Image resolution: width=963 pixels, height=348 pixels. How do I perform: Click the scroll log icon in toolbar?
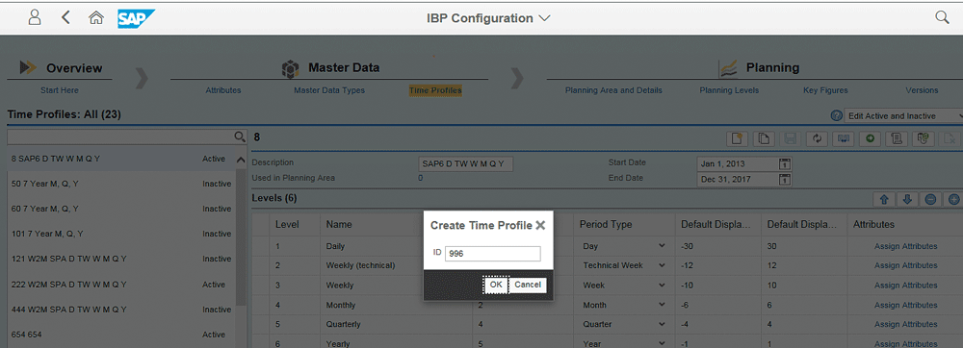point(897,138)
